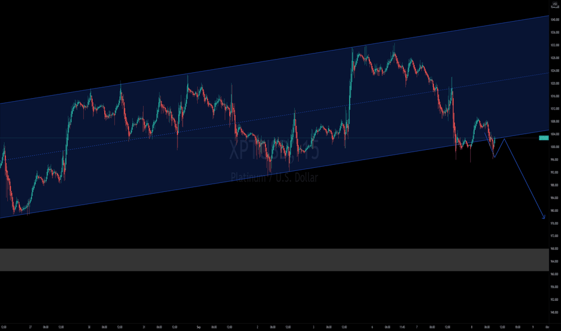The image size is (561, 331).
Task: Select the gray demand zone rectangle
Action: tap(274, 260)
